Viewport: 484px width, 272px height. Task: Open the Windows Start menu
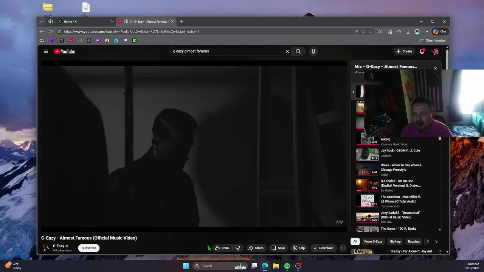tap(186, 266)
